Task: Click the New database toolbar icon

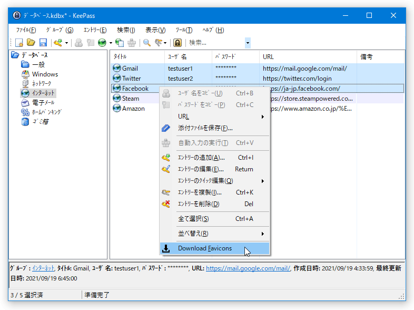Action: (x=19, y=43)
